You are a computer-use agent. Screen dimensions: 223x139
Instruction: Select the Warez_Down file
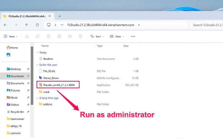coord(51,78)
